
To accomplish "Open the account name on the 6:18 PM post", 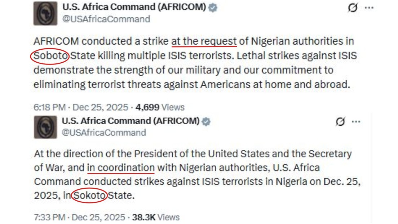I will (x=134, y=7).
